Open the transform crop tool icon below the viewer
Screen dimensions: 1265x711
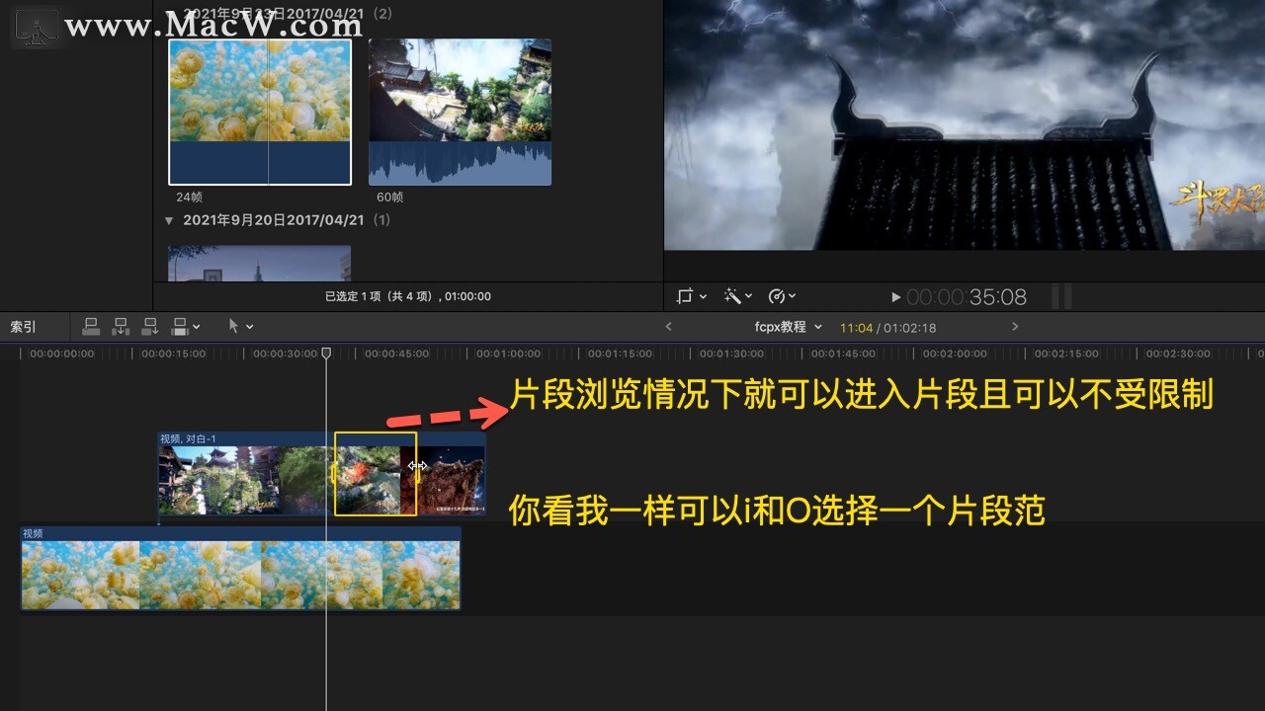[685, 296]
